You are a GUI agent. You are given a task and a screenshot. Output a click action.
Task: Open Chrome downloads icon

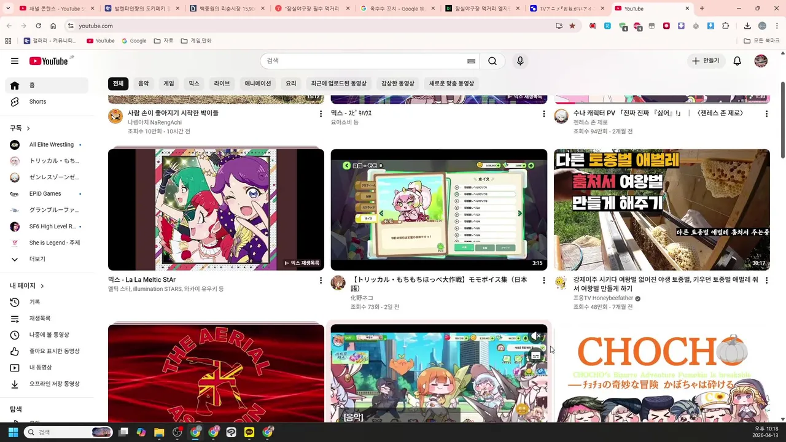pyautogui.click(x=747, y=26)
